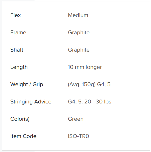This screenshot has width=151, height=152.
Task: Select the G4, 5: 20 - 30 lbs value
Action: click(x=90, y=102)
